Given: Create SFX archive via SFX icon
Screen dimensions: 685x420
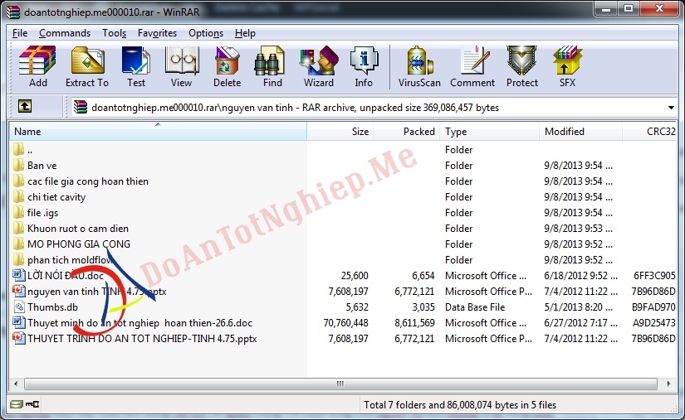Looking at the screenshot, I should click(x=567, y=66).
